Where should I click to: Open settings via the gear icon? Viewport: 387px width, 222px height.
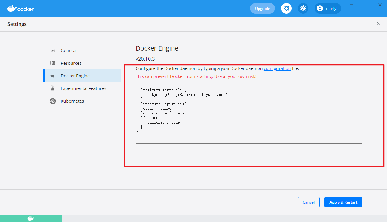[x=286, y=8]
